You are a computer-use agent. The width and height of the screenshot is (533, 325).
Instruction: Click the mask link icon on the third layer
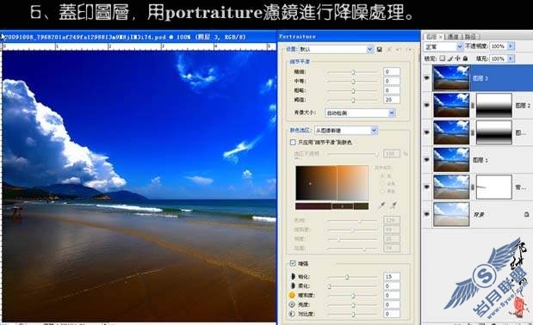pyautogui.click(x=473, y=132)
